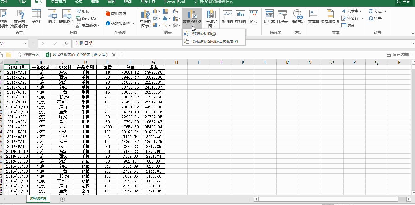Insert a line sparkline (折线图)
415x205 pixels.
227,16
